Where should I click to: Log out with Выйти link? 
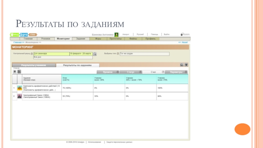167,35
